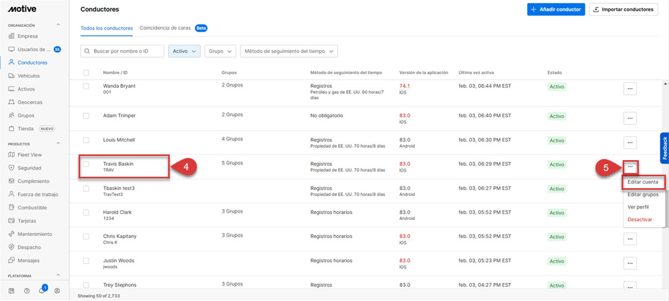Open Tarjetas card icon
669x301 pixels.
click(11, 221)
